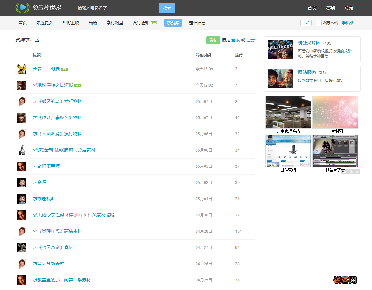Click avatar beside 求《觉醒年代》高清素材
The height and width of the screenshot is (290, 372).
(x=22, y=231)
